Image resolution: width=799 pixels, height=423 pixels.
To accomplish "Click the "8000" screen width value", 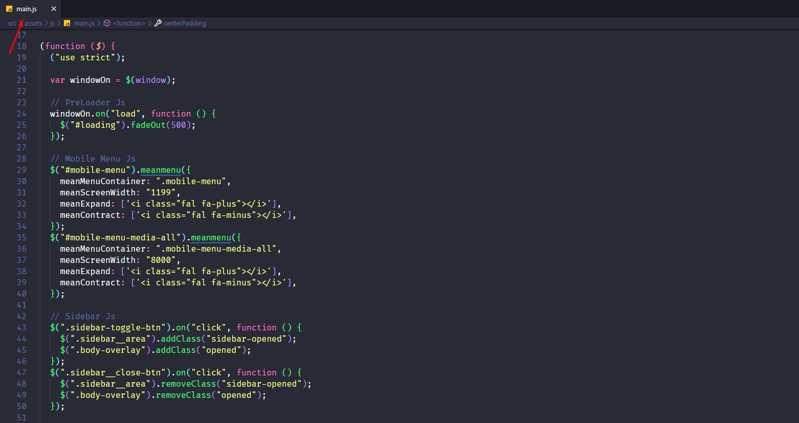I will (161, 260).
